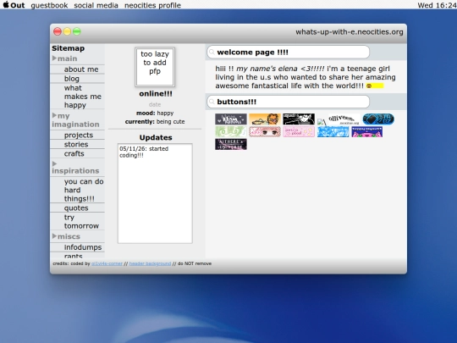Click the Apple logo in menu bar
The height and width of the screenshot is (343, 457).
[6, 5]
